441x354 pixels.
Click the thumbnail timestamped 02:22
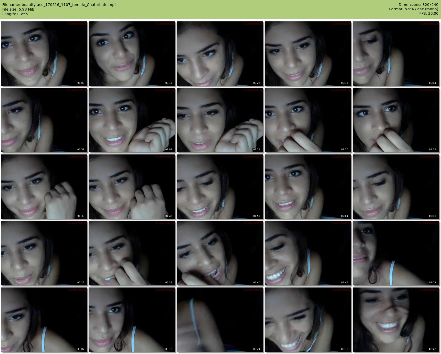point(44,253)
